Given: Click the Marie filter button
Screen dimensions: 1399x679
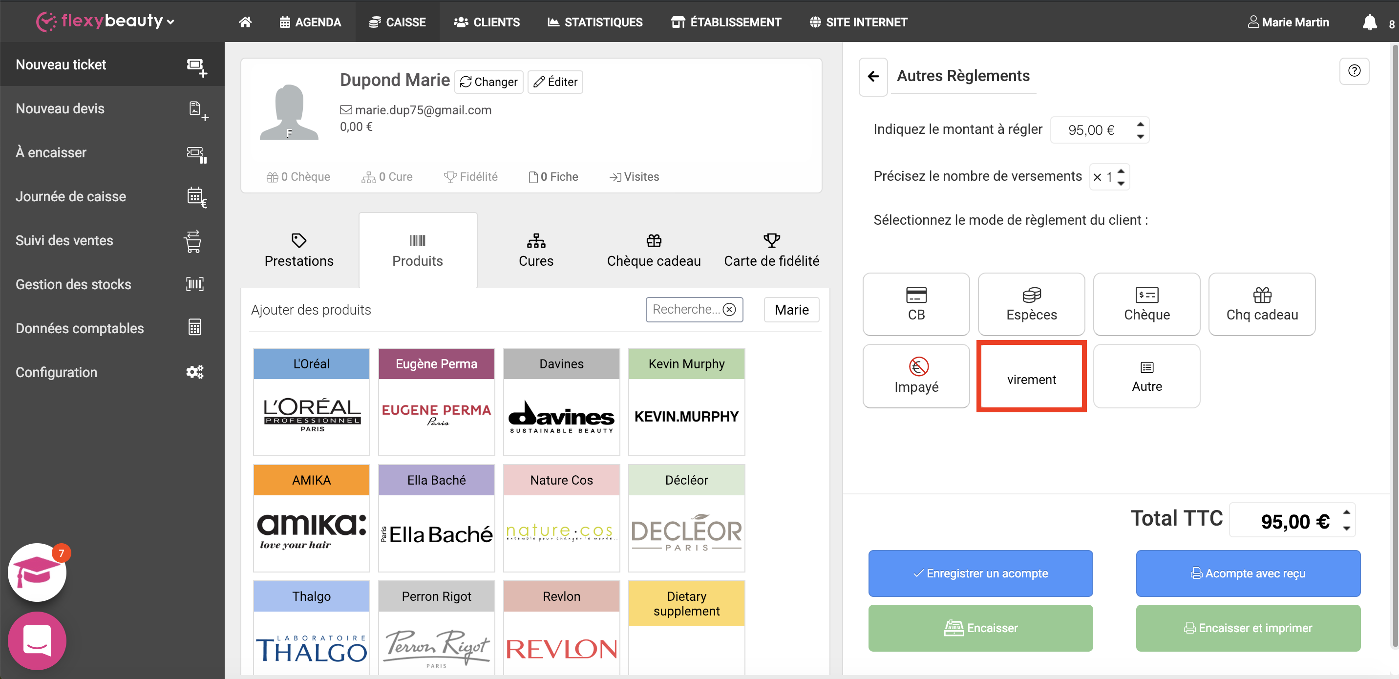Looking at the screenshot, I should [791, 310].
